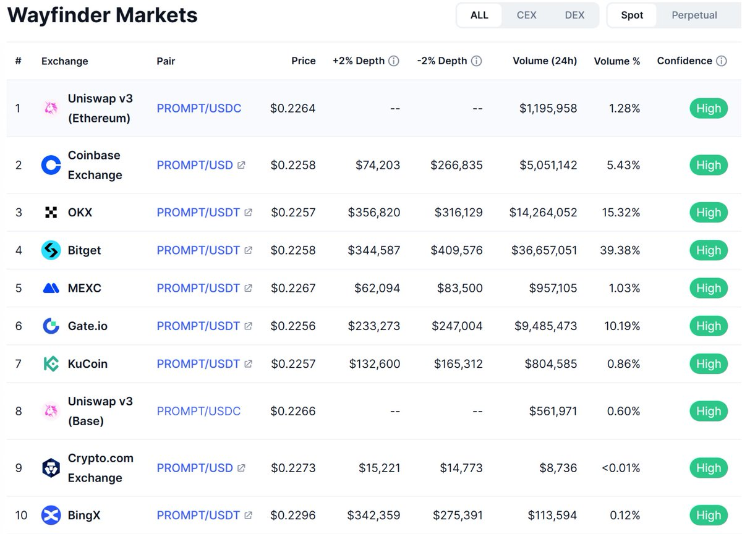Viewport: 742px width, 534px height.
Task: Select the ALL exchanges filter tab
Action: click(x=479, y=15)
